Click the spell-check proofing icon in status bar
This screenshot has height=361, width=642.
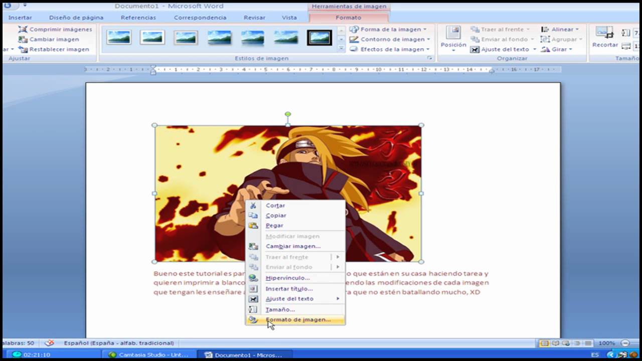click(x=49, y=343)
